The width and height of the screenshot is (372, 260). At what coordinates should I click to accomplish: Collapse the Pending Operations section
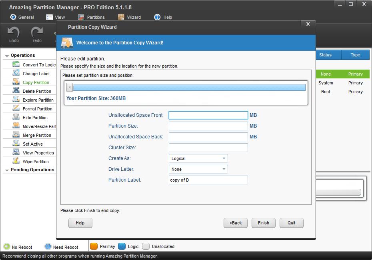point(7,170)
